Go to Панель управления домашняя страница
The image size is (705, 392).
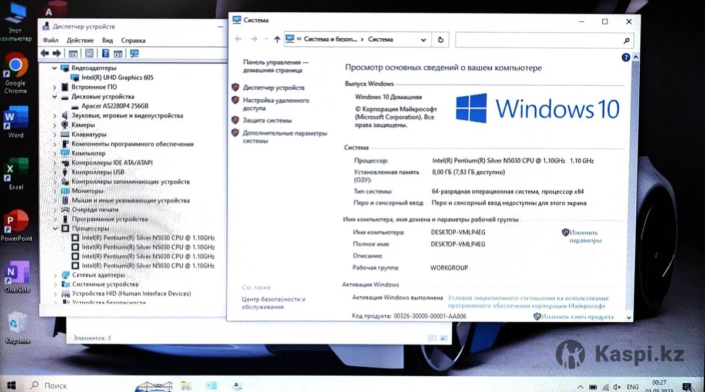276,66
